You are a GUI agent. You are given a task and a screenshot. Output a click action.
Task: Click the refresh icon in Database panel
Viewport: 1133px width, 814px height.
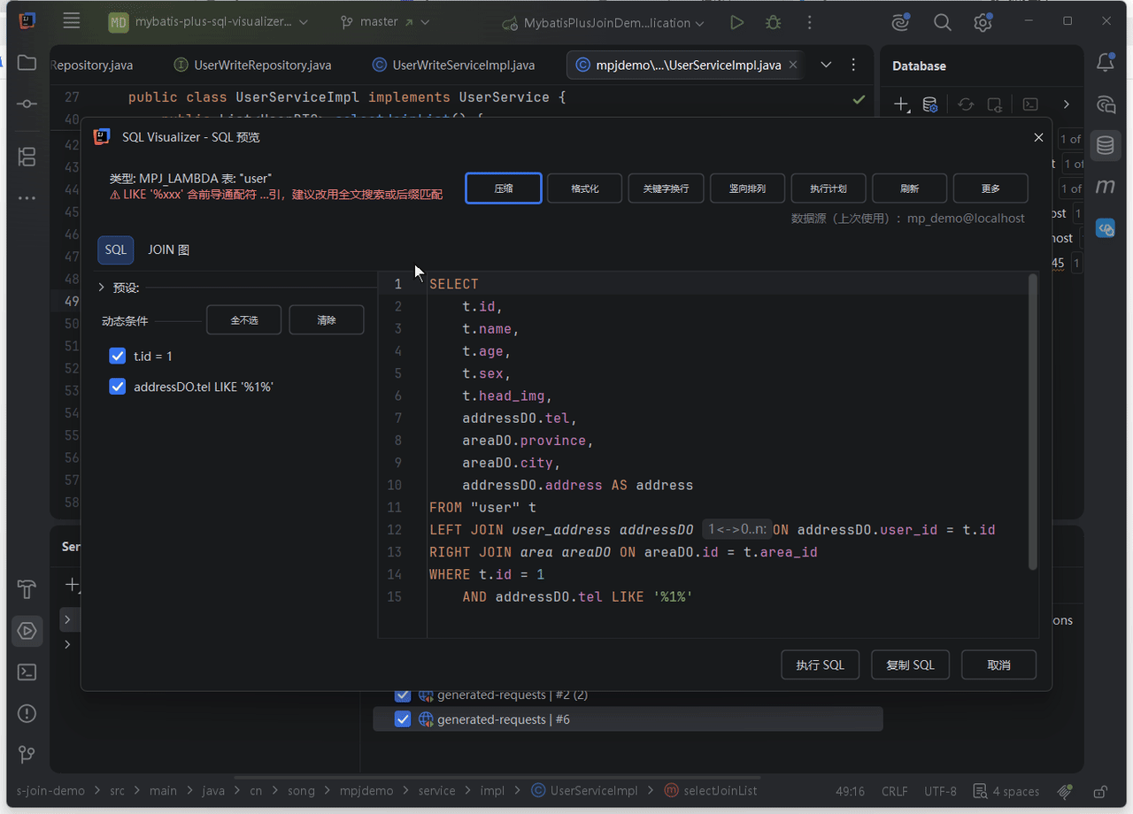[966, 104]
